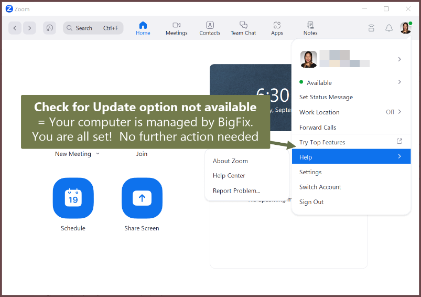
Task: Click the Share Screen icon
Action: [x=142, y=198]
